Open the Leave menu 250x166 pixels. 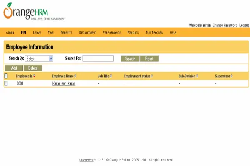37,32
